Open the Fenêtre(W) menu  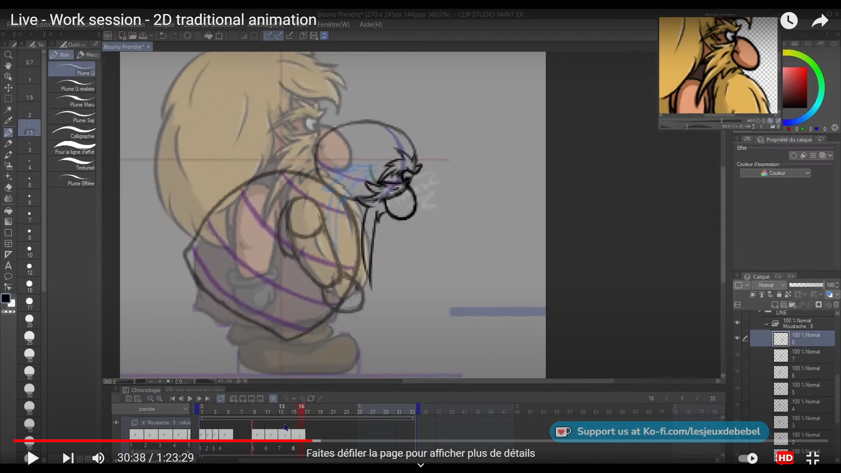click(x=333, y=25)
